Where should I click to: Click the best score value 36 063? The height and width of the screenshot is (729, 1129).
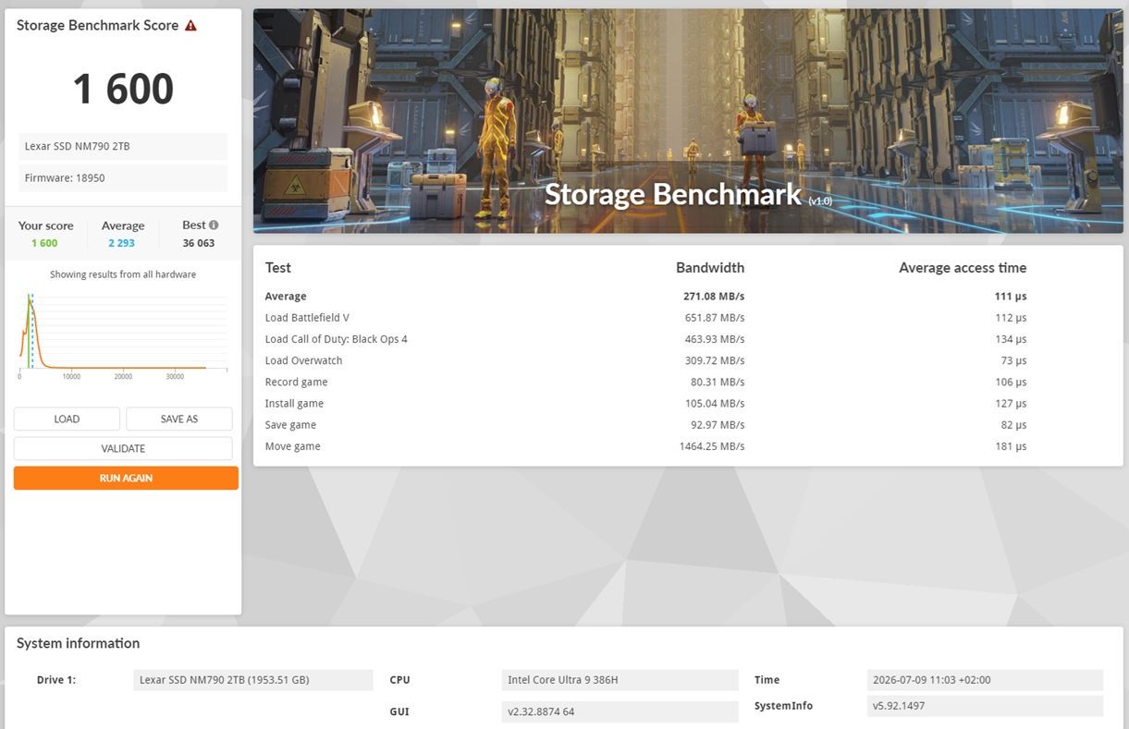pyautogui.click(x=199, y=243)
